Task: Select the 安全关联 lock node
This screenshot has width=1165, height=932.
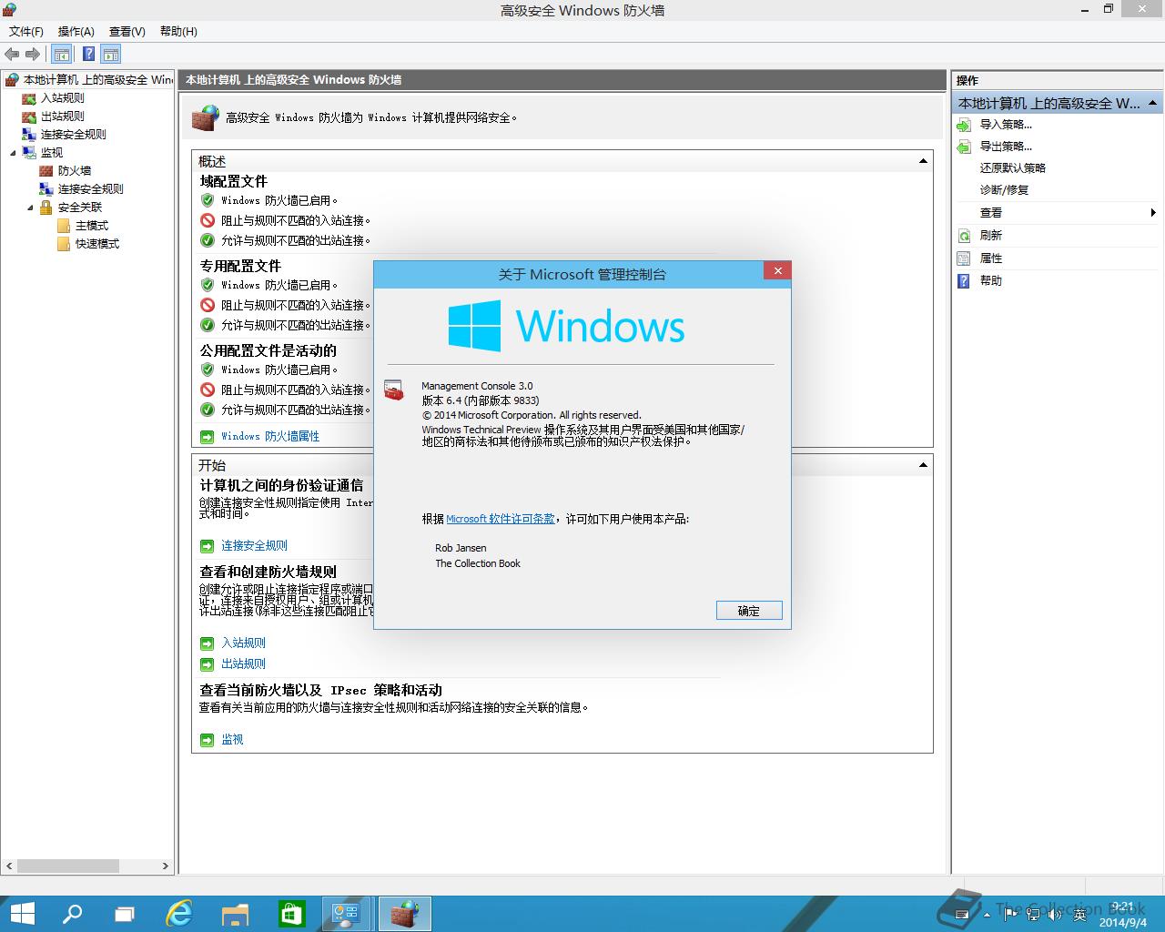Action: click(x=80, y=208)
